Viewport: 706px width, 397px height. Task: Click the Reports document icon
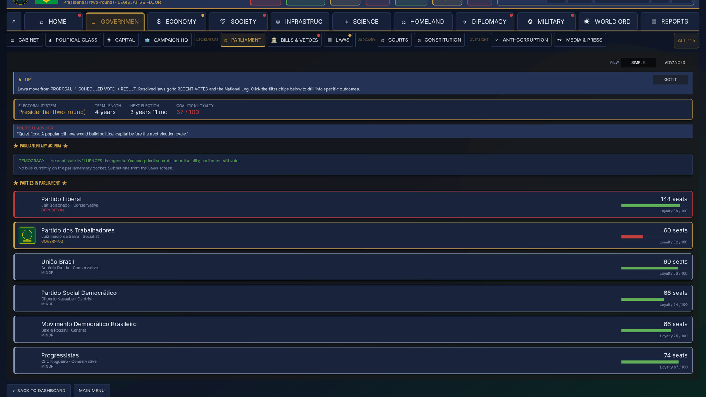pyautogui.click(x=654, y=21)
